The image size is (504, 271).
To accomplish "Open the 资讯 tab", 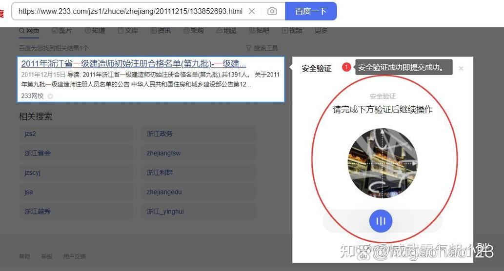I will pyautogui.click(x=161, y=31).
